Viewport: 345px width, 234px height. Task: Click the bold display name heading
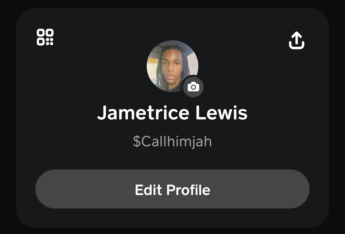coord(172,113)
